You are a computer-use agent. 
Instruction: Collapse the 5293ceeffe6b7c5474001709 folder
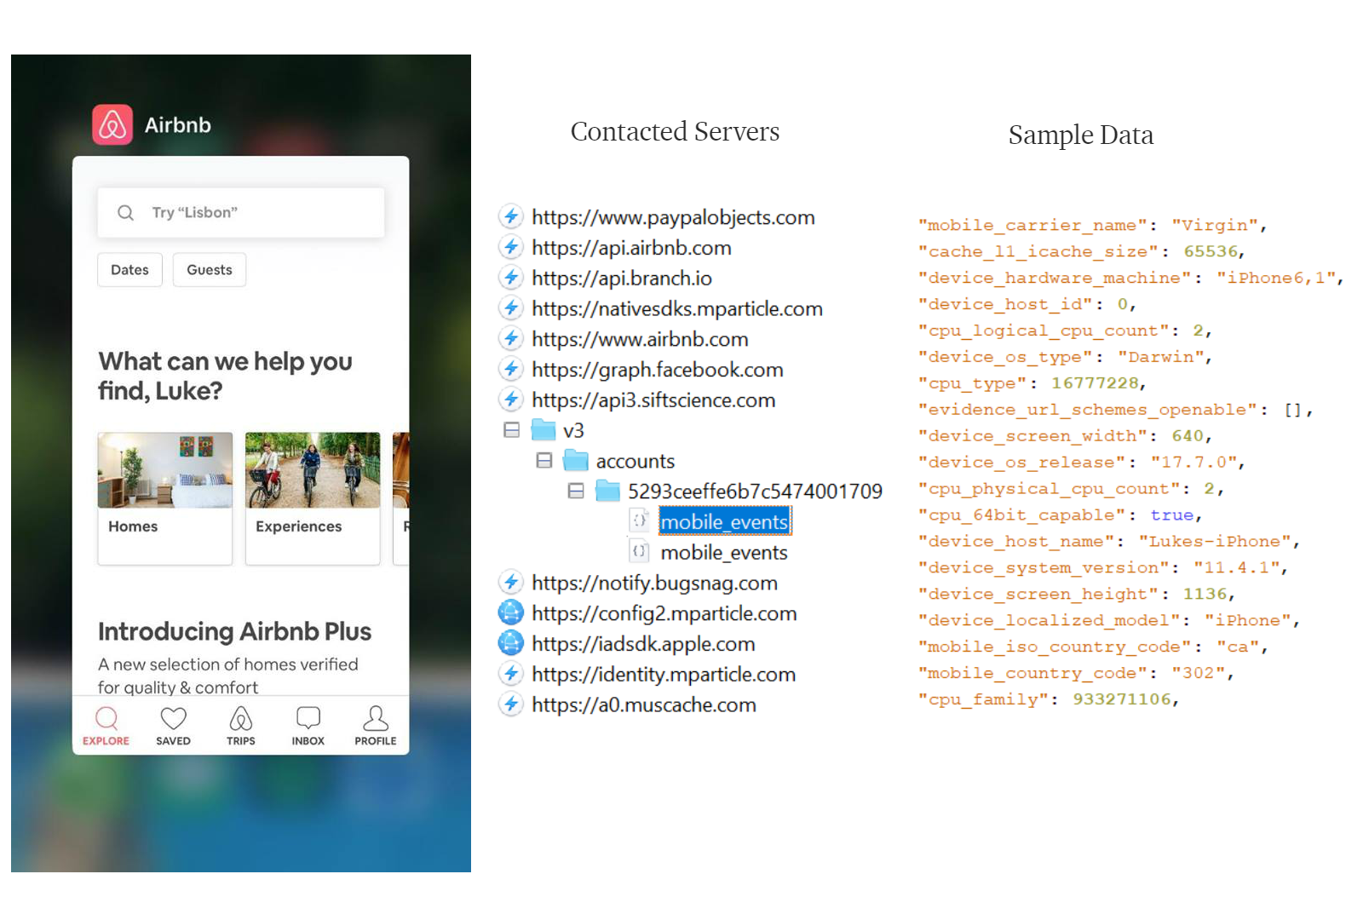pyautogui.click(x=576, y=492)
